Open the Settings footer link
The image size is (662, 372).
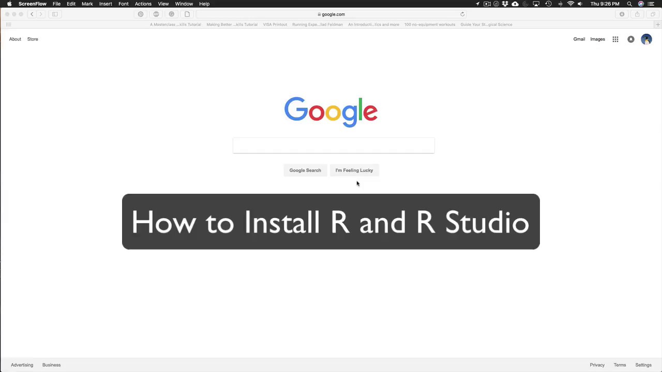click(643, 365)
